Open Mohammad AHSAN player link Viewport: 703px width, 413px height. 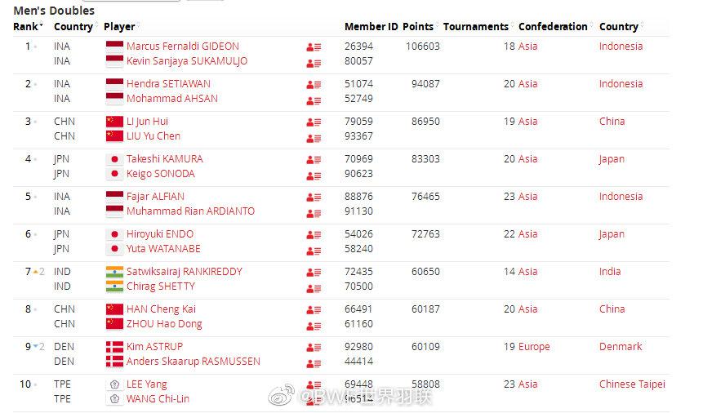coord(171,99)
